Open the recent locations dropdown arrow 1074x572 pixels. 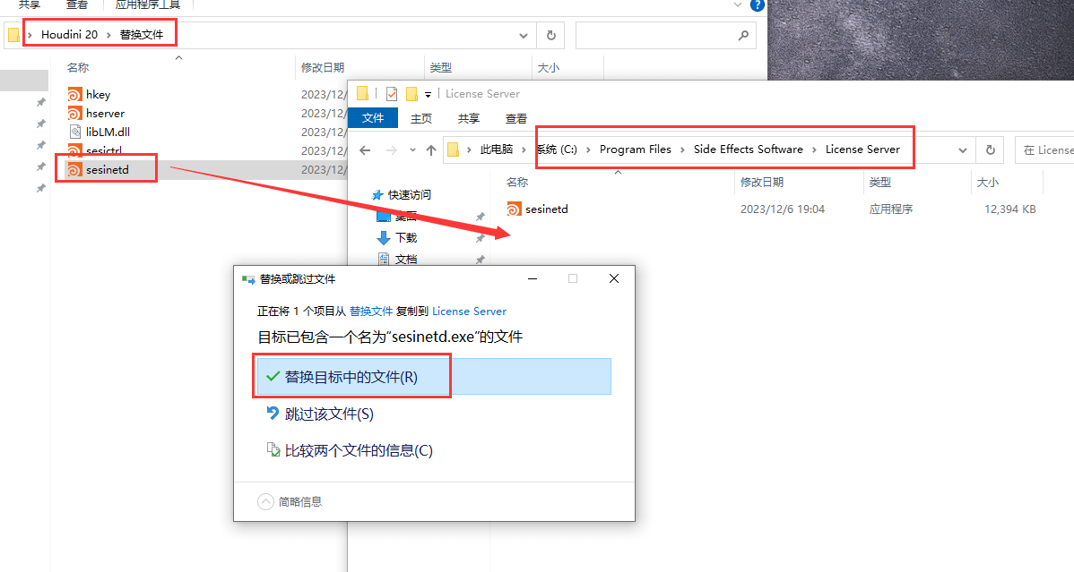412,150
